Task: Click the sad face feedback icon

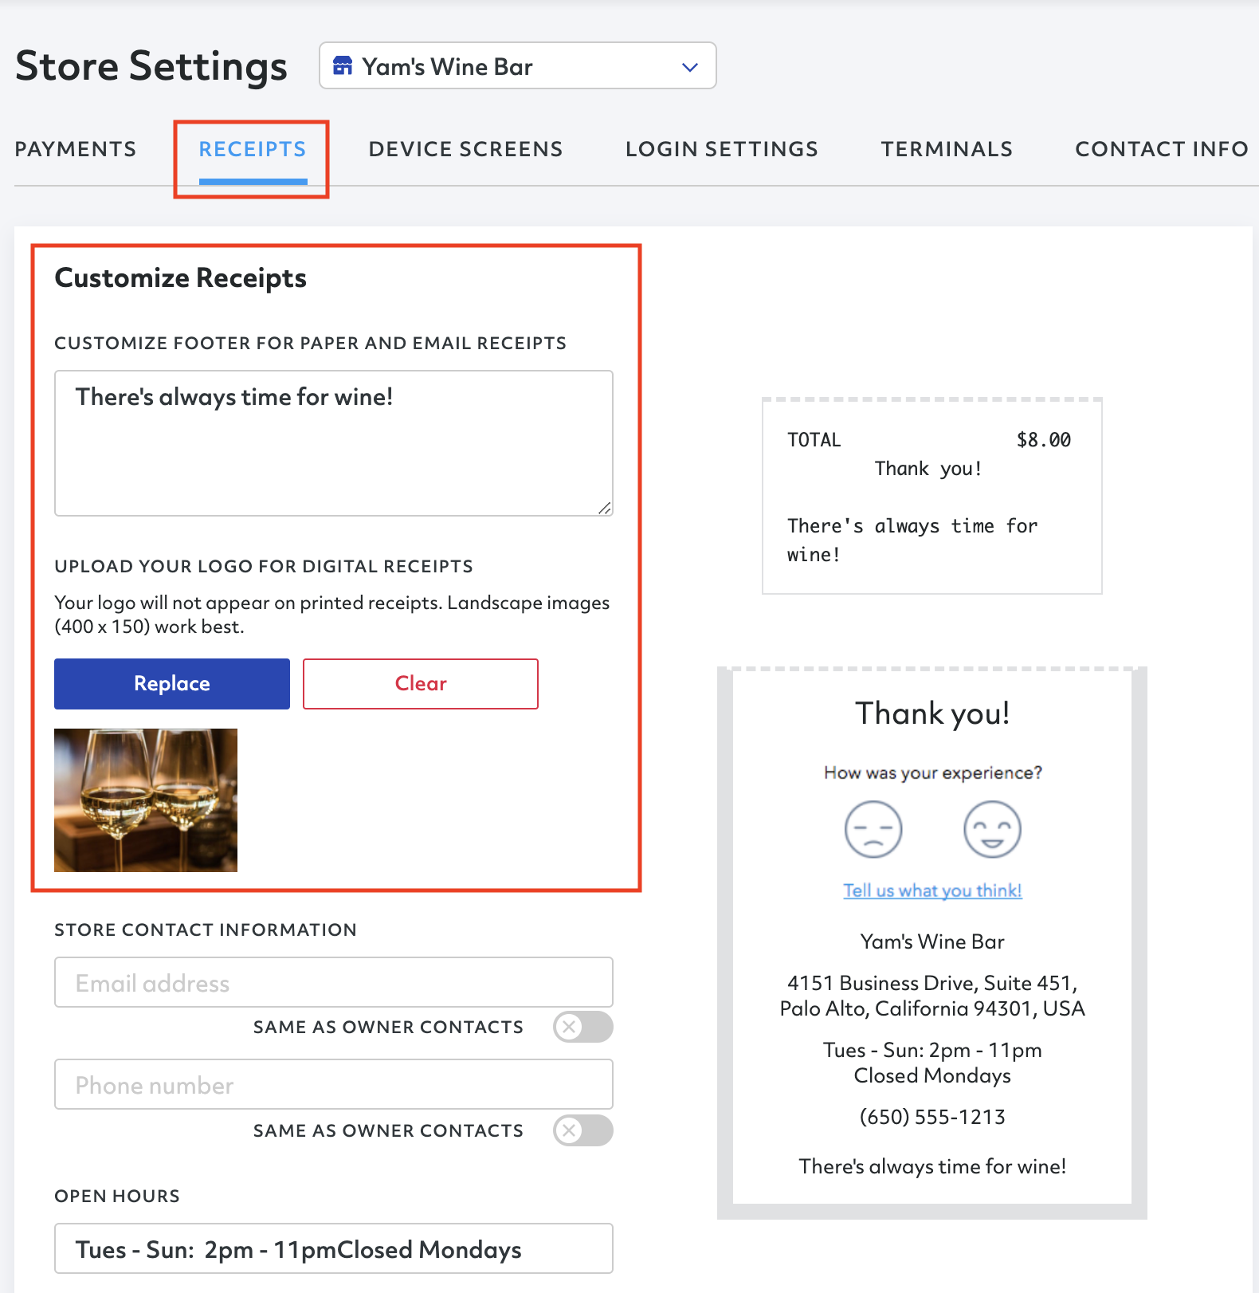Action: 873,829
